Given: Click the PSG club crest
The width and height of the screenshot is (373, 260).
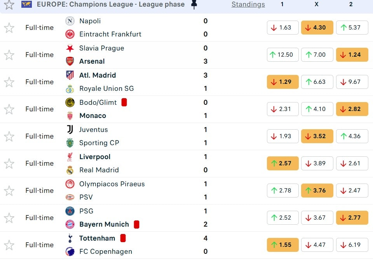Looking at the screenshot, I should 70,211.
